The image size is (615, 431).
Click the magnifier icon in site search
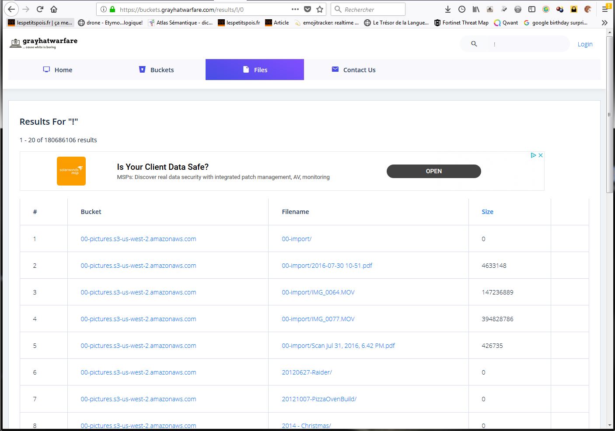[474, 44]
